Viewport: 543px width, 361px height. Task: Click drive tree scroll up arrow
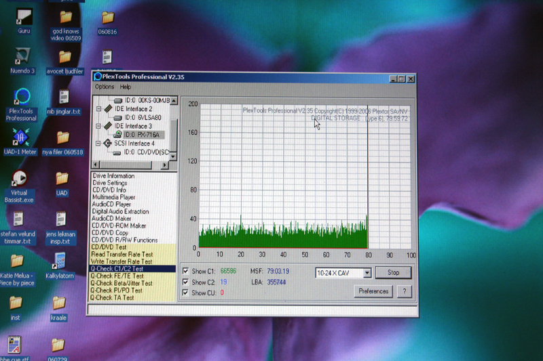click(174, 100)
